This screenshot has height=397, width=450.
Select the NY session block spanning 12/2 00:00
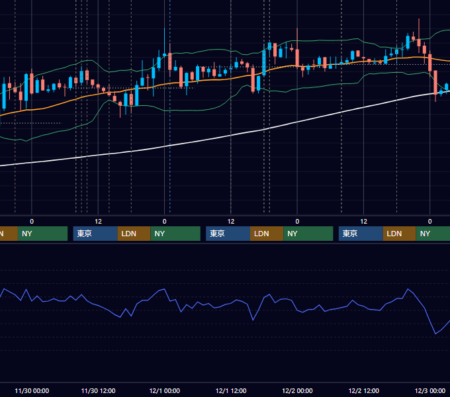click(x=308, y=234)
